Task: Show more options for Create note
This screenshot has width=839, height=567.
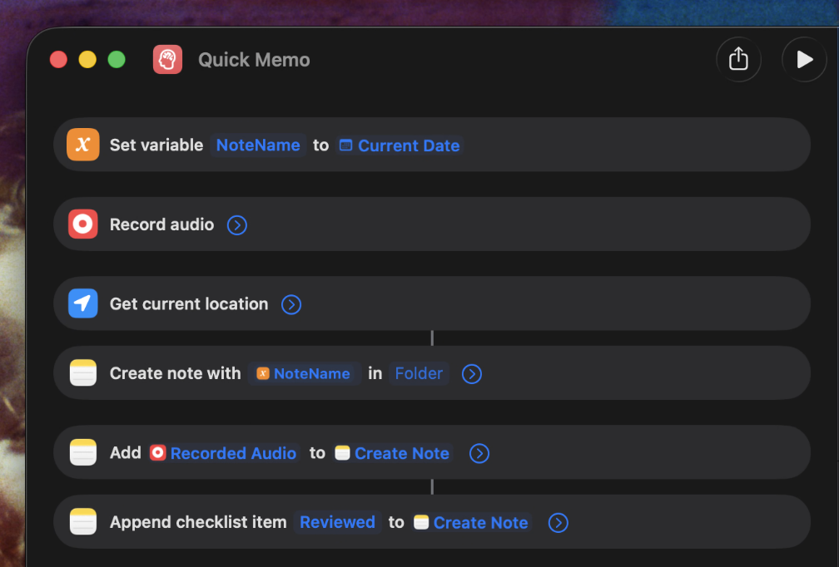Action: [x=472, y=374]
